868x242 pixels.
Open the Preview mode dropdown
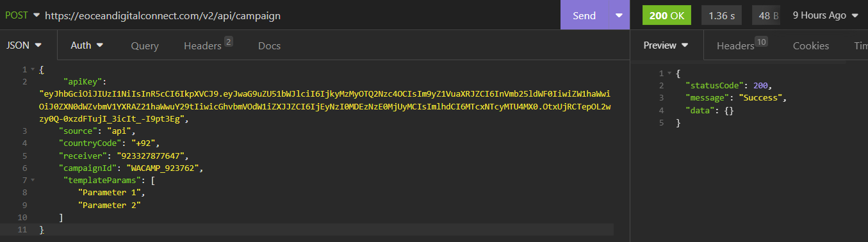(666, 45)
